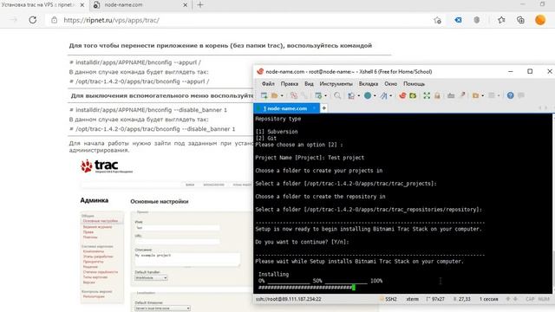This screenshot has width=555, height=312.
Task: Open the globe encoding icon in Xshell toolbar
Action: (368, 95)
